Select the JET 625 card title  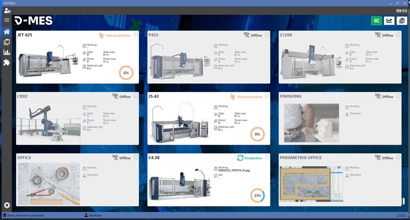(25, 35)
